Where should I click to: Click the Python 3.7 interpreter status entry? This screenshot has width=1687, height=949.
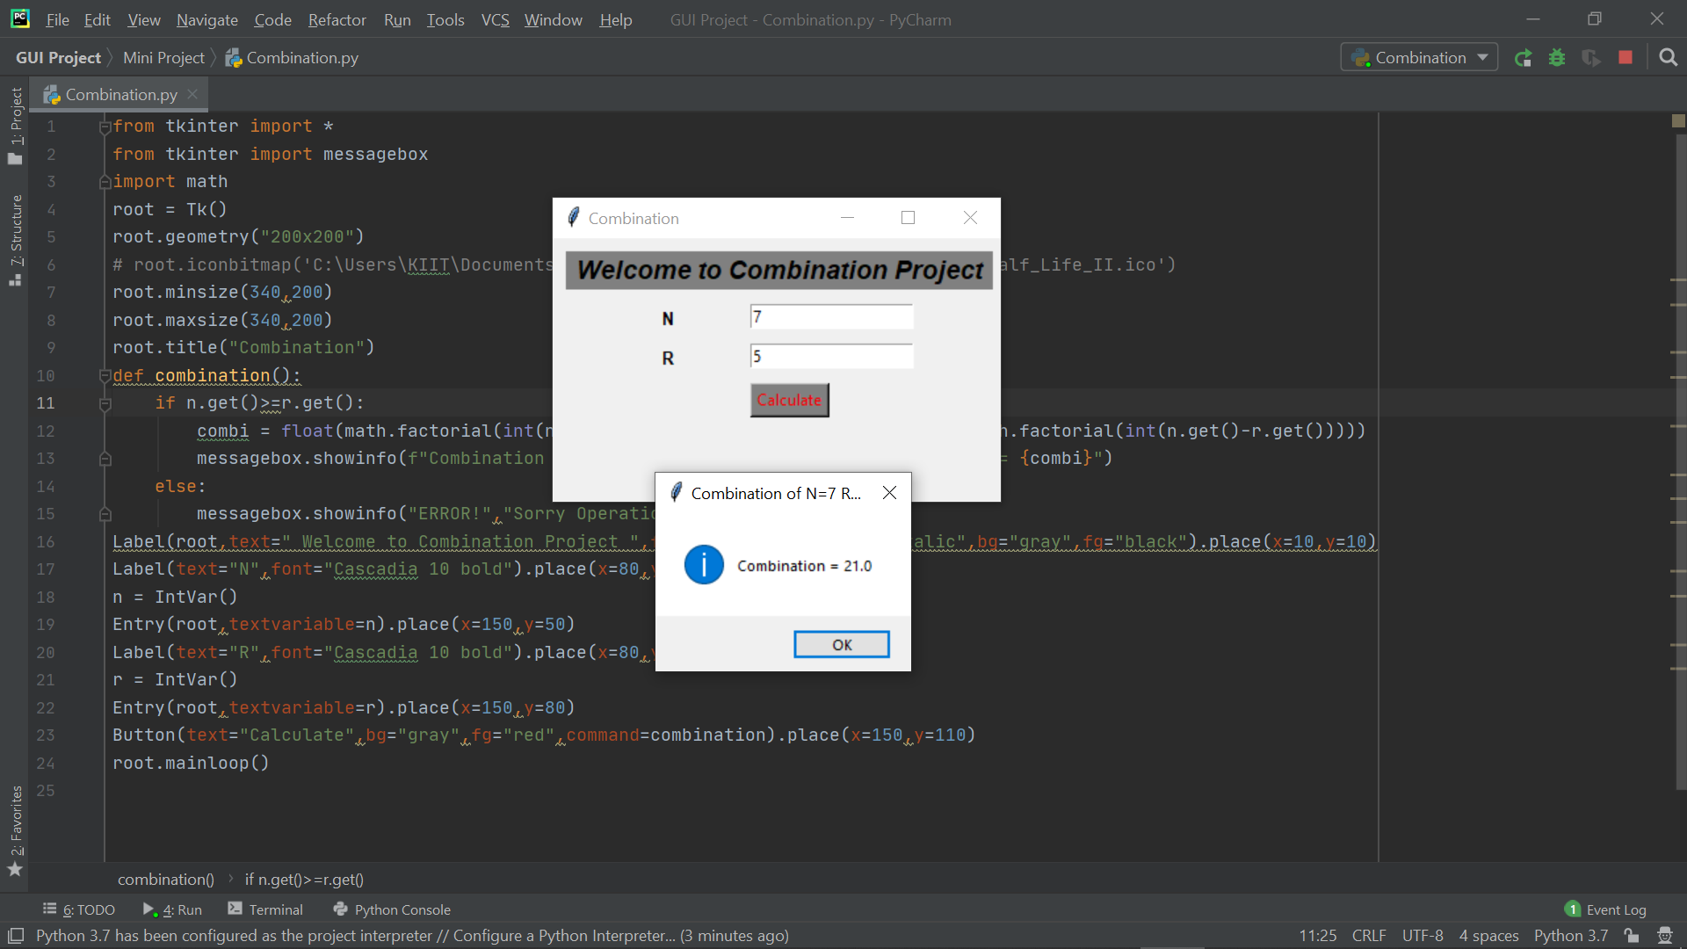tap(1571, 936)
